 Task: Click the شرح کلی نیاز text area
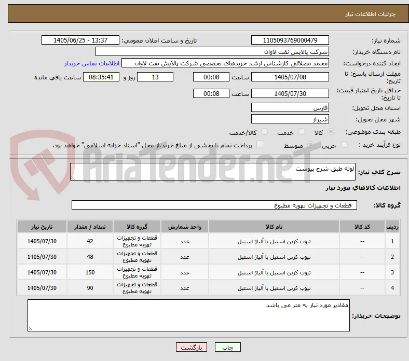[x=213, y=172]
